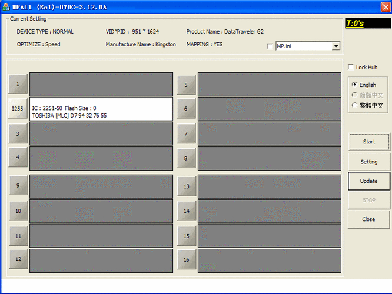Click port button 10
This screenshot has height=294, width=392.
pos(18,211)
